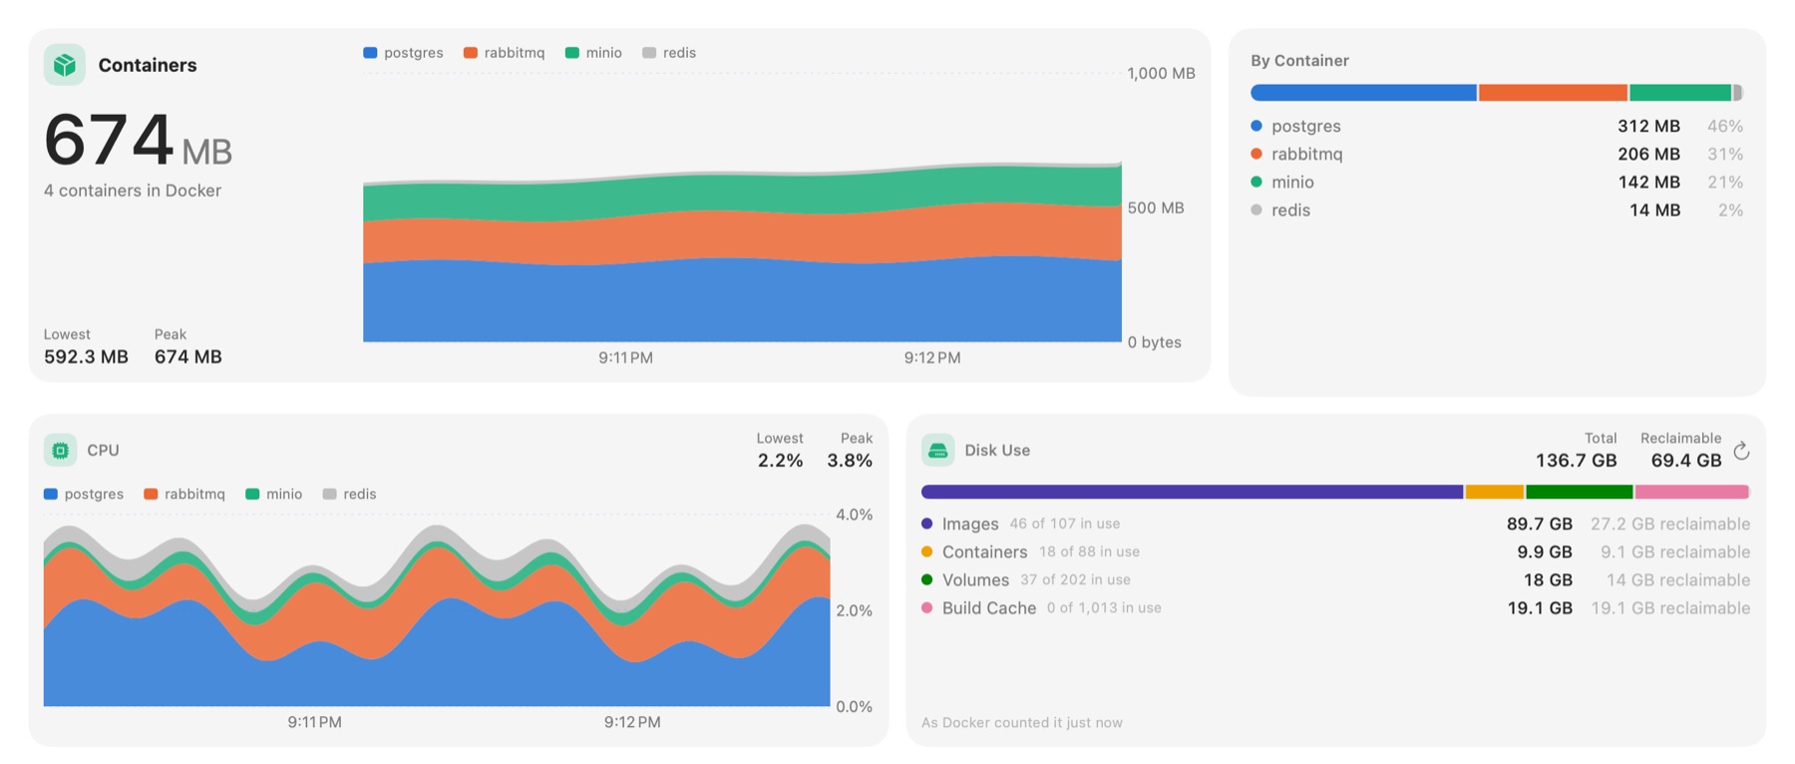Click the green minio segment of By Container bar
Screen dimensions: 1795x764
click(1680, 93)
